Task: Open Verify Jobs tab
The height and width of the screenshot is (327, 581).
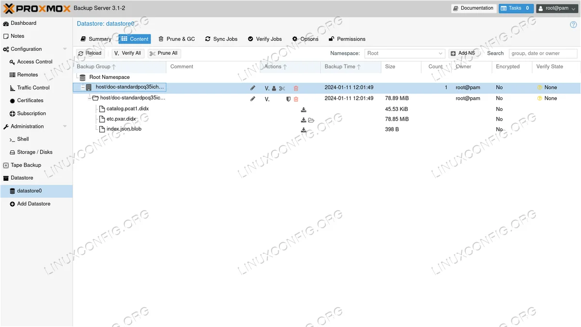Action: [265, 39]
